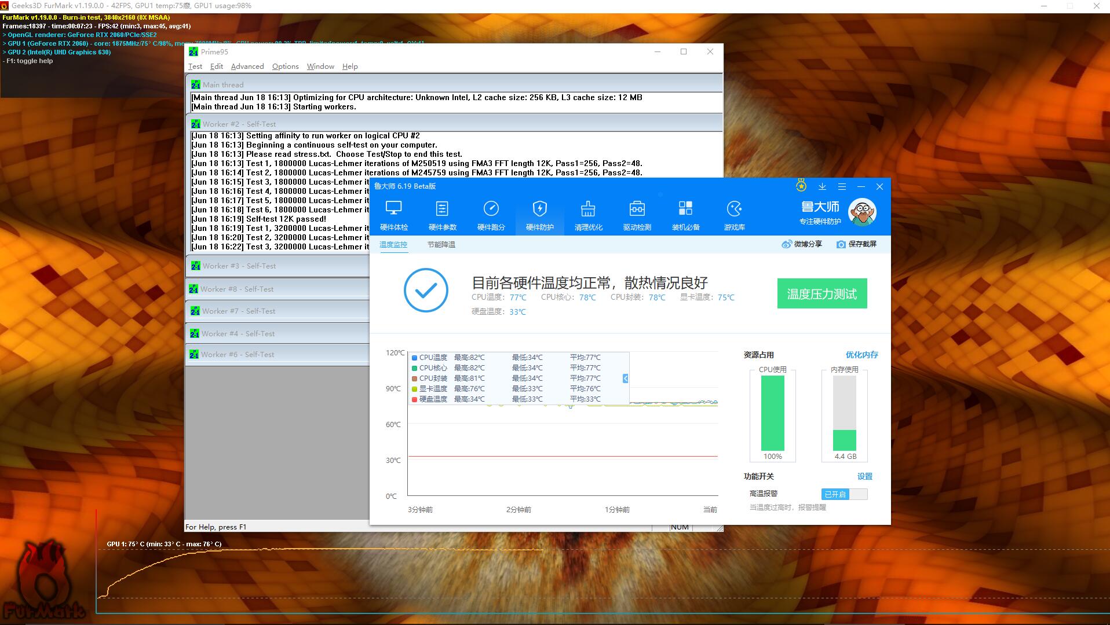The image size is (1110, 625).
Task: Click the Worker #4 window icon
Action: click(195, 333)
